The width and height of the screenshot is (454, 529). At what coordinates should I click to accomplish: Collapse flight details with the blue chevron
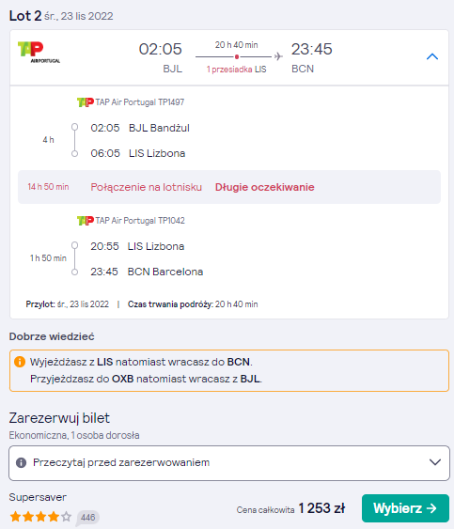[432, 56]
